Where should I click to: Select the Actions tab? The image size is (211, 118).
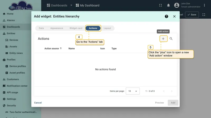(x=93, y=28)
